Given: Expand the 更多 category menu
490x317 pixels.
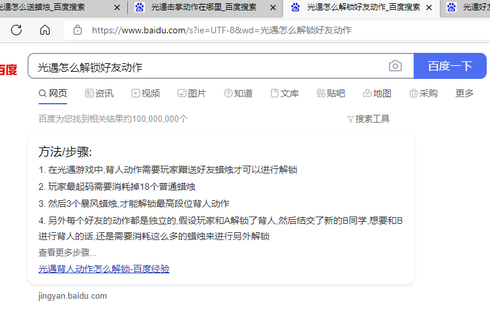Looking at the screenshot, I should (x=465, y=93).
